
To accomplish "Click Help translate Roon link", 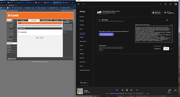I will click(85, 86).
